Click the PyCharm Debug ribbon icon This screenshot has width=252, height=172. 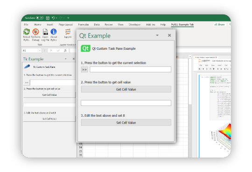(x=35, y=32)
